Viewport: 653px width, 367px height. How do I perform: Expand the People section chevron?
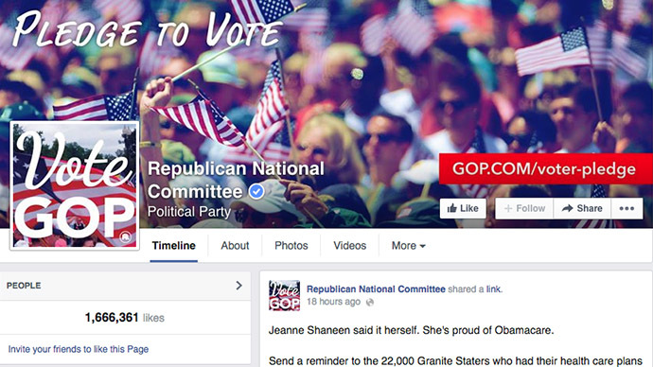(x=238, y=286)
